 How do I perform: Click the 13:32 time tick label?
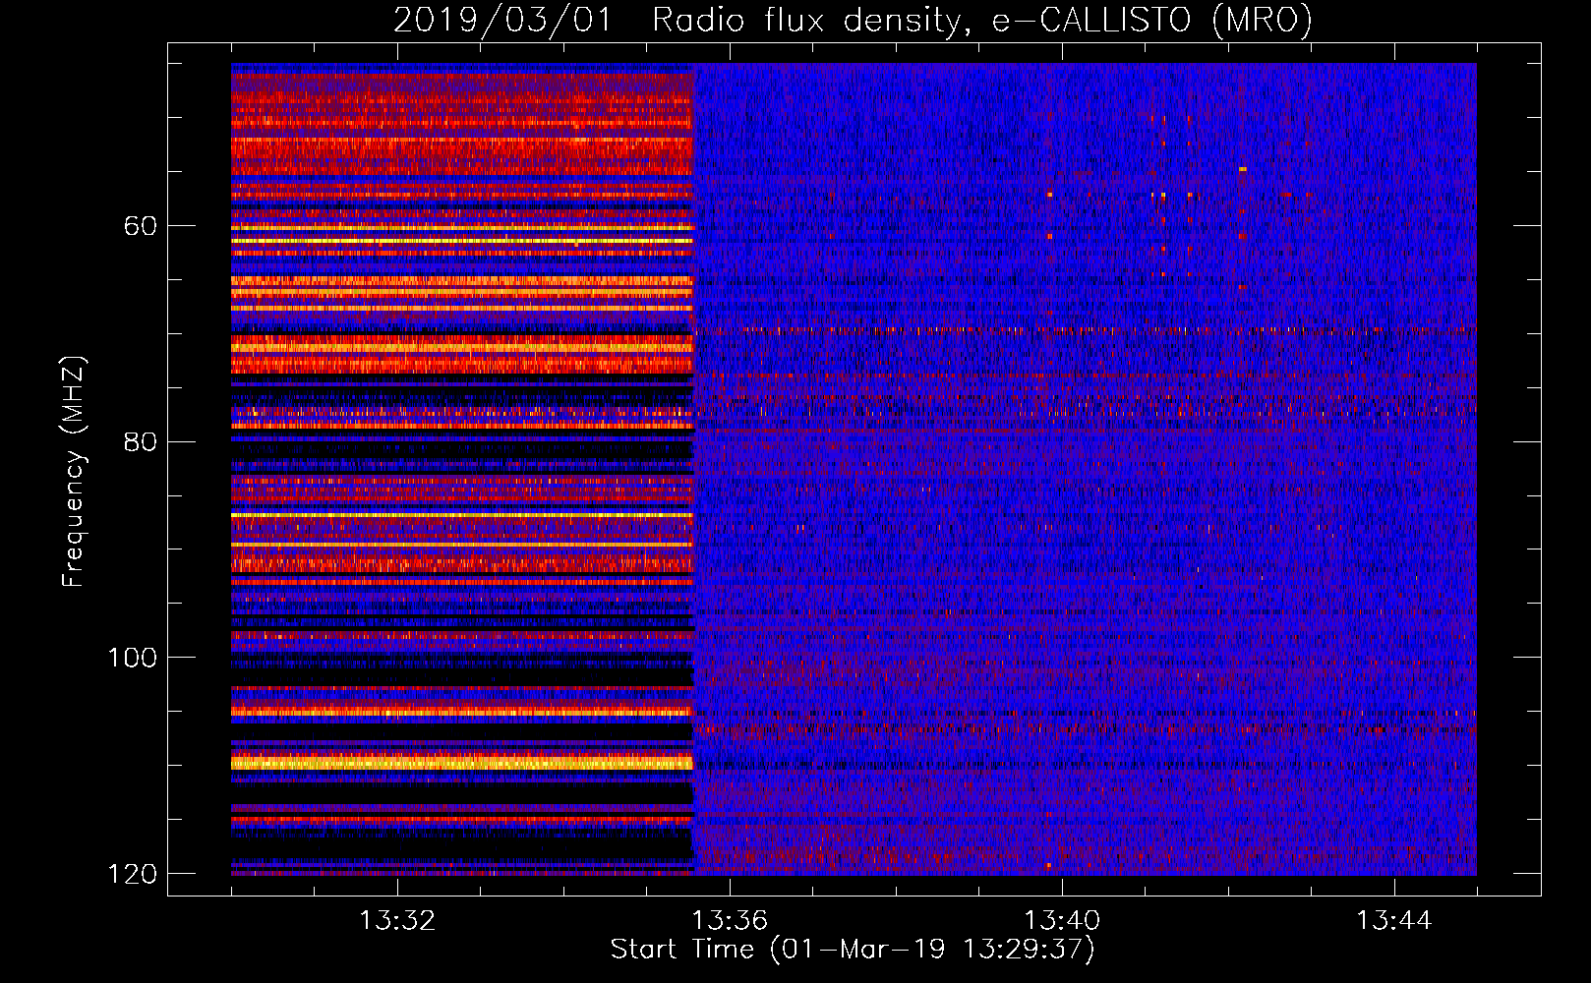coord(397,921)
